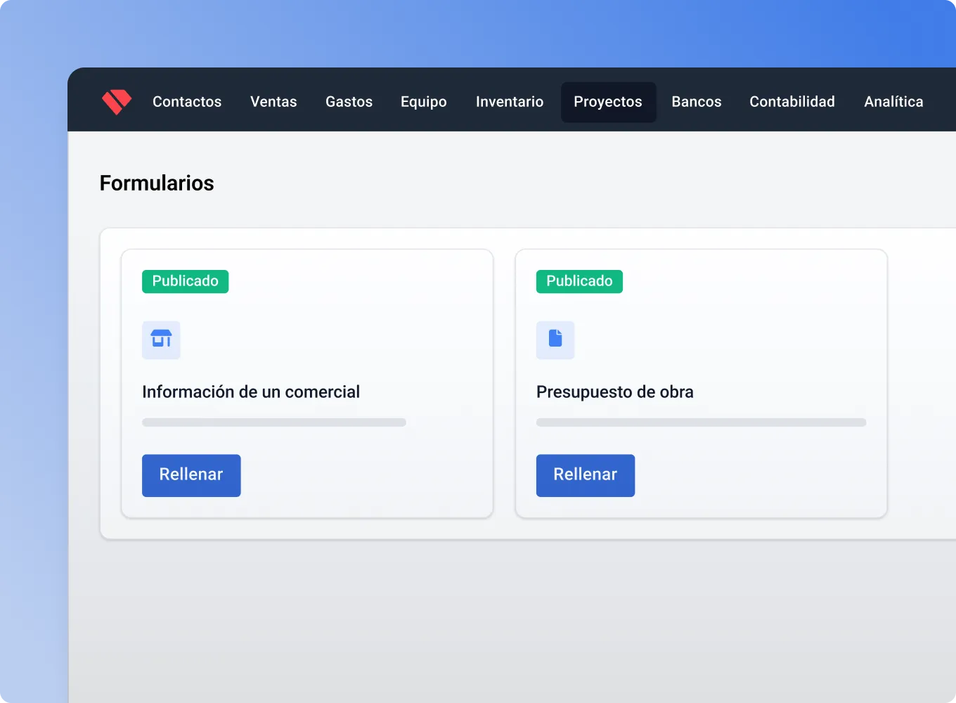Go to the Contabilidad section
The image size is (956, 703).
(x=792, y=102)
